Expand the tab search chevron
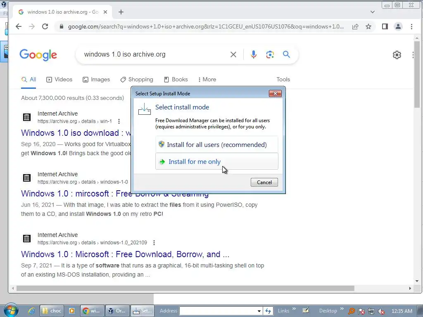This screenshot has width=423, height=317. [x=373, y=12]
